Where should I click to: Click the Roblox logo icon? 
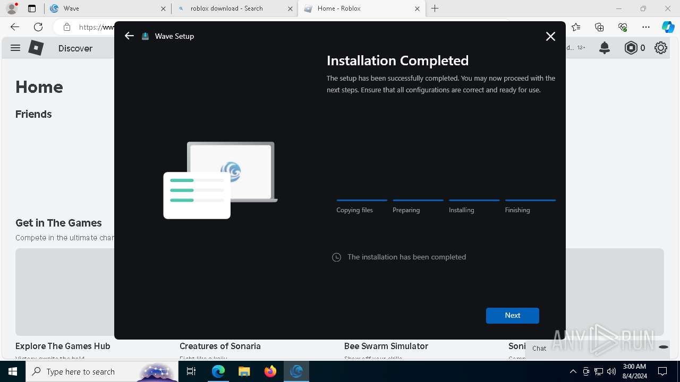[x=36, y=48]
